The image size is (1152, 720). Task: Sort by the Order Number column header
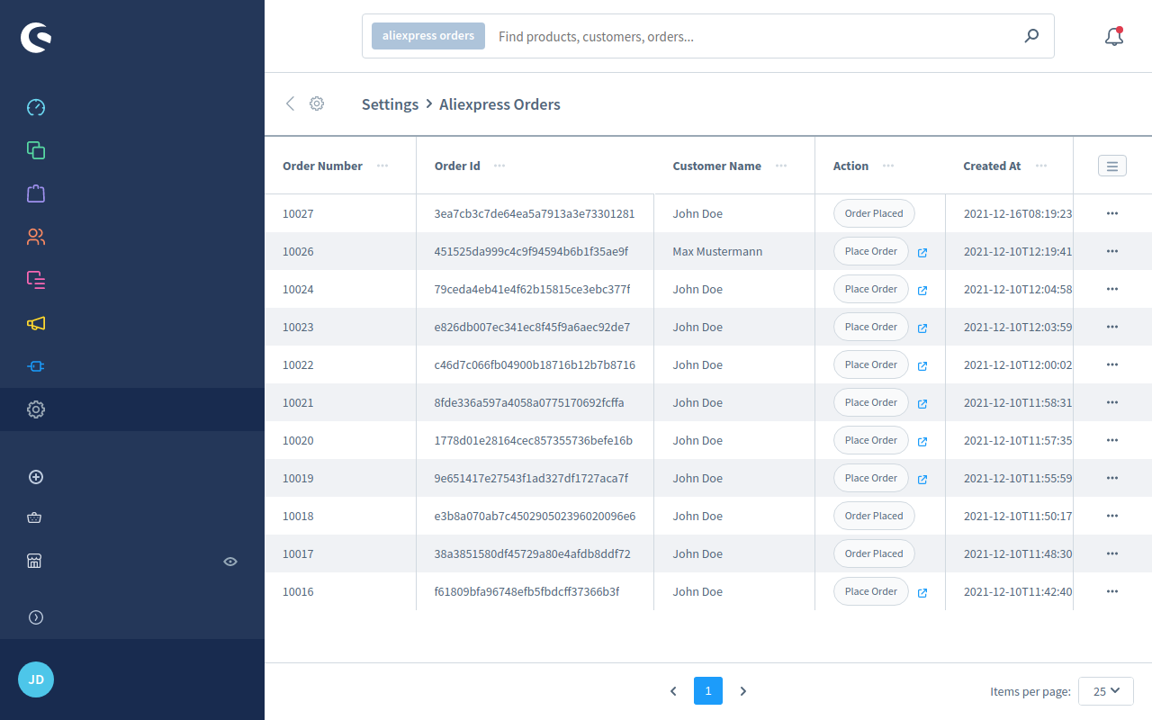(322, 166)
